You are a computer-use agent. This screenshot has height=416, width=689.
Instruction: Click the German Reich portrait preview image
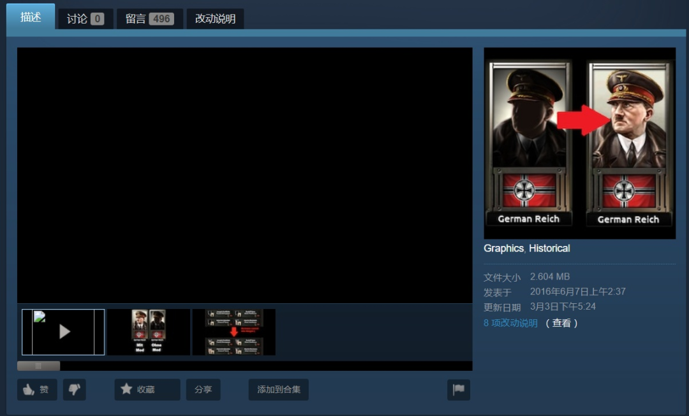(x=579, y=143)
